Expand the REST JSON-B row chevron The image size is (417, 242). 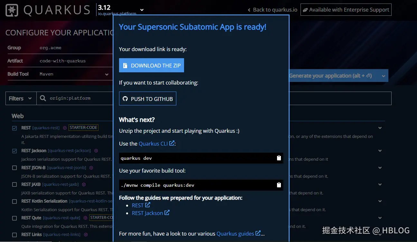coord(380,168)
